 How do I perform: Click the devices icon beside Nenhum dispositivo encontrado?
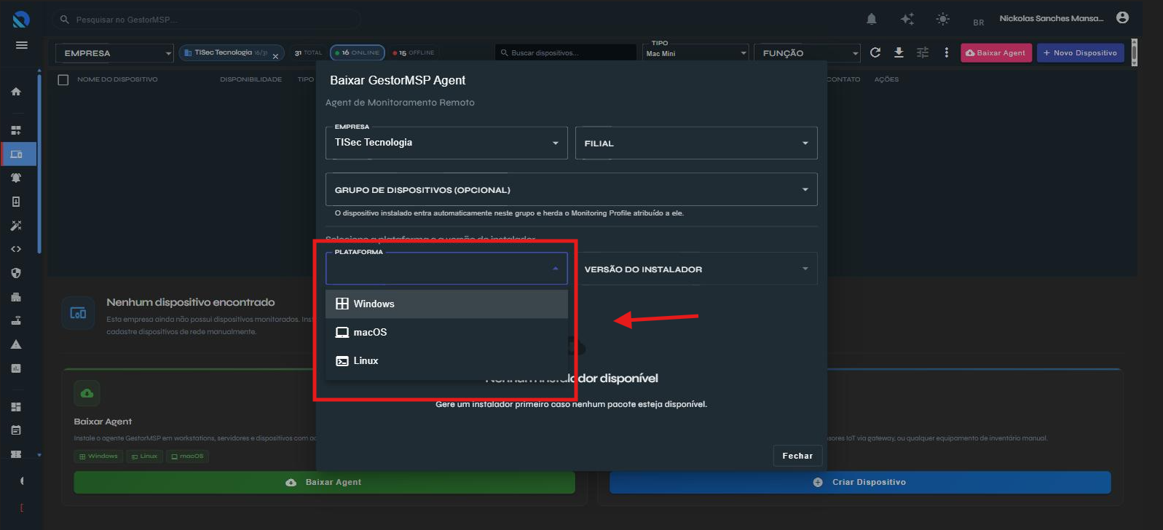[78, 313]
